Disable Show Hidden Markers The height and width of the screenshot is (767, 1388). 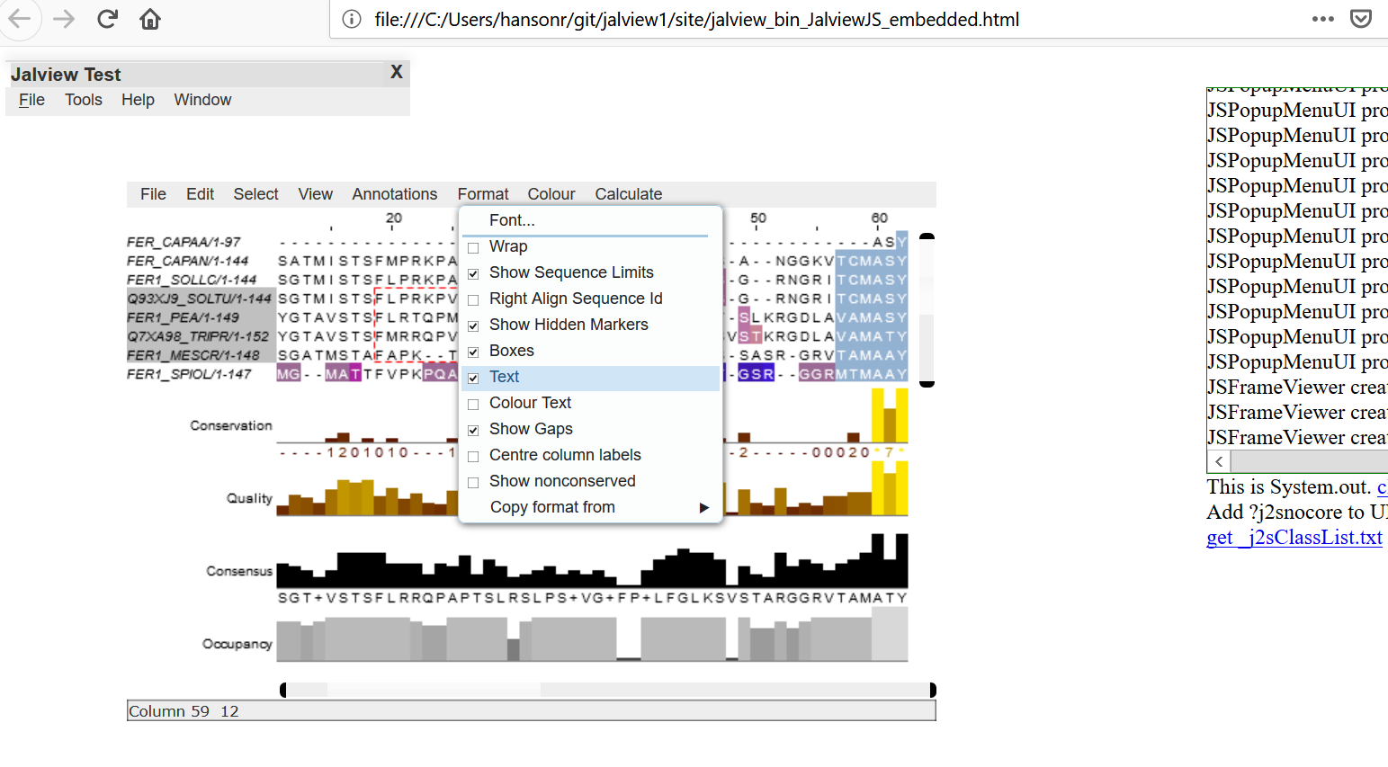click(x=473, y=326)
